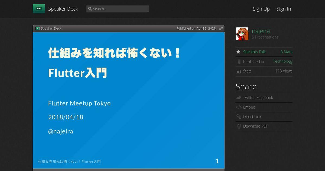This screenshot has width=325, height=171.
Task: Open the Speaker Deck label in player header
Action: tap(51, 28)
